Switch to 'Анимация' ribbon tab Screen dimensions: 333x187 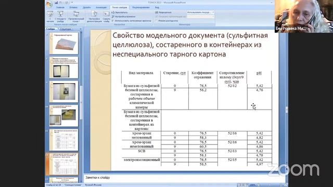(101, 7)
